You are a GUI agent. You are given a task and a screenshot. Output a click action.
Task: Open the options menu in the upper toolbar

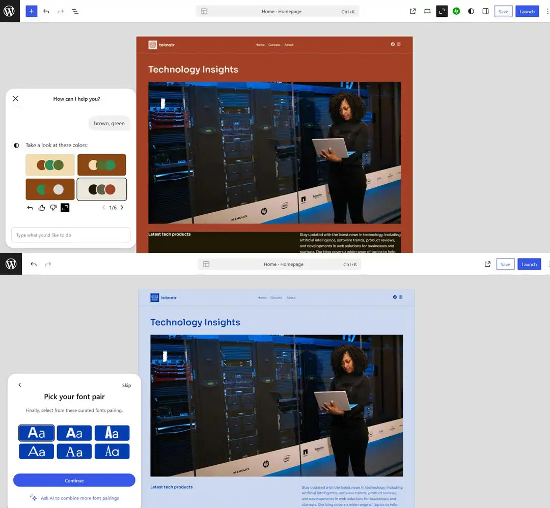tap(547, 11)
